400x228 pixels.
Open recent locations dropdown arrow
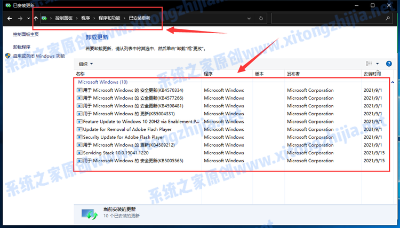click(x=28, y=18)
